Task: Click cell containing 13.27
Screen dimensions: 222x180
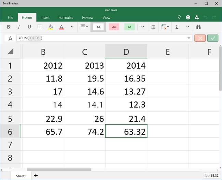Action: (126, 91)
